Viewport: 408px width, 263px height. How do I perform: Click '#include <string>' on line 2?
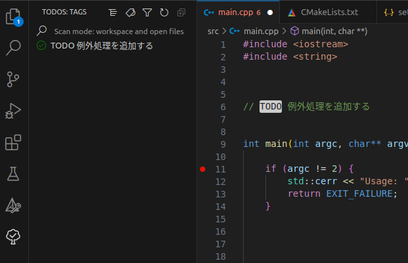click(x=290, y=56)
